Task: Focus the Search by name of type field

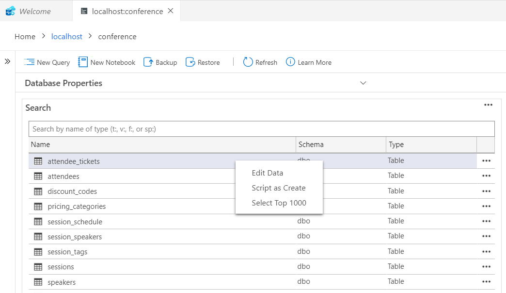Action: [261, 129]
